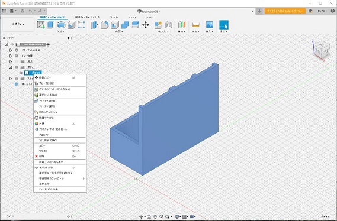The width and height of the screenshot is (337, 221).
Task: Open the Design workspace dropdown
Action: [18, 24]
